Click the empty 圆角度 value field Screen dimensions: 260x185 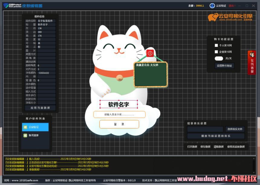(47, 58)
